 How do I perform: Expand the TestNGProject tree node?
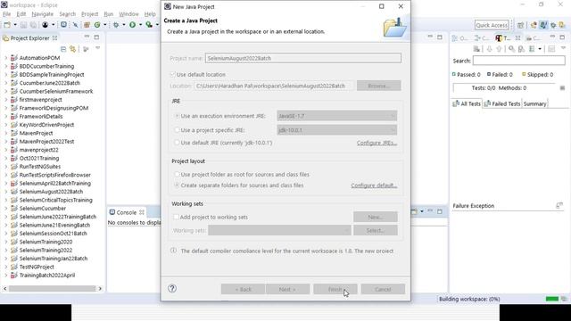6,267
